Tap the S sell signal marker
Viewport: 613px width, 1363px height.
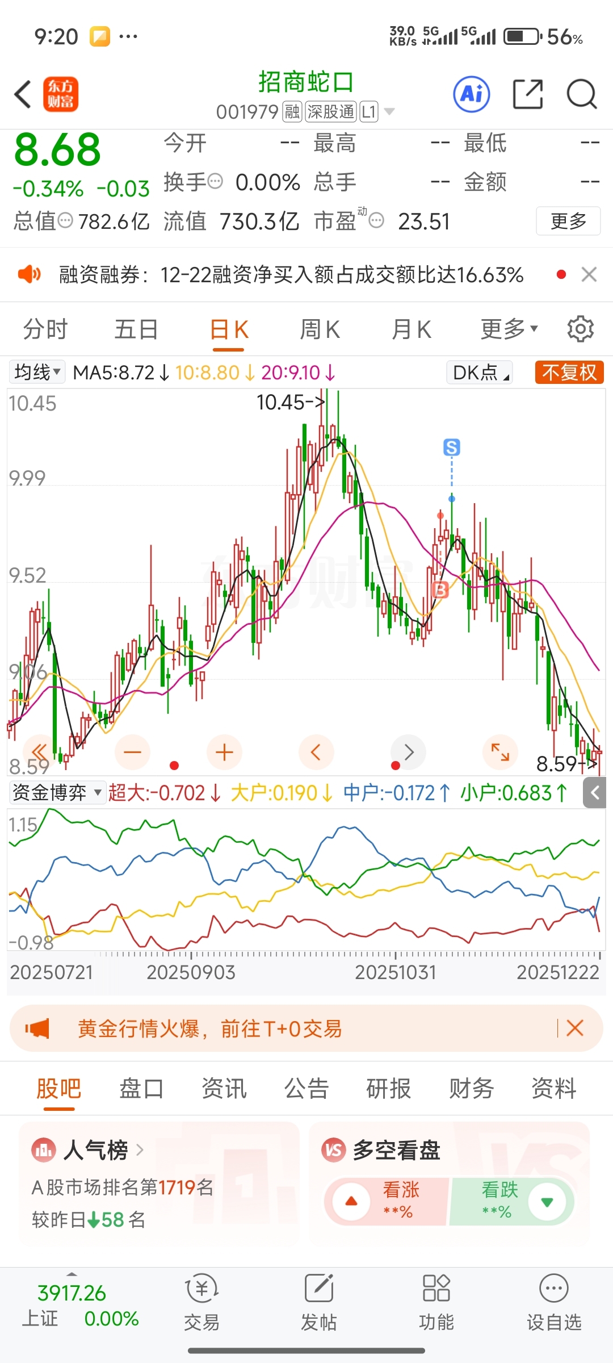452,448
